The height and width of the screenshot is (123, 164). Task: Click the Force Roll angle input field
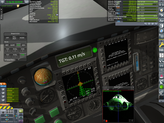point(16,60)
